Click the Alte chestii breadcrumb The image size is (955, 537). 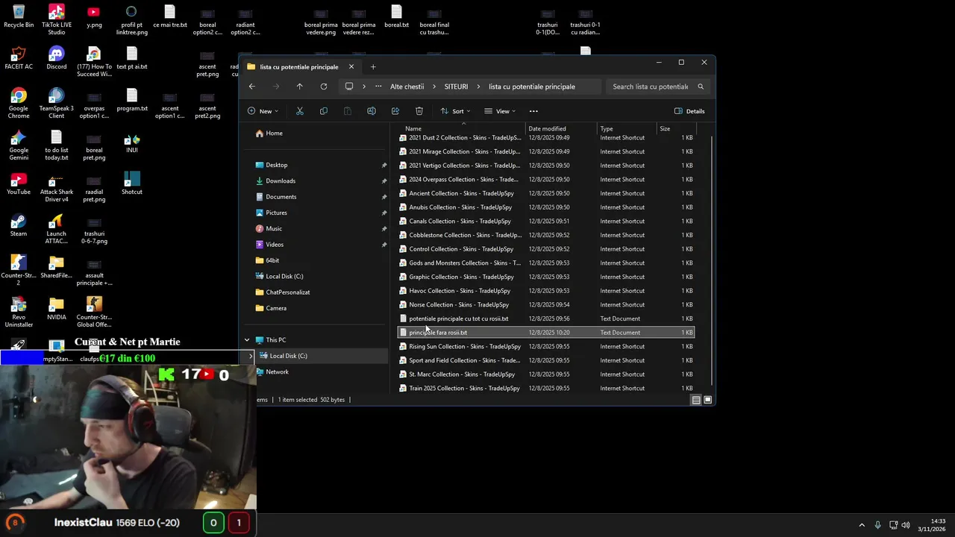(407, 87)
